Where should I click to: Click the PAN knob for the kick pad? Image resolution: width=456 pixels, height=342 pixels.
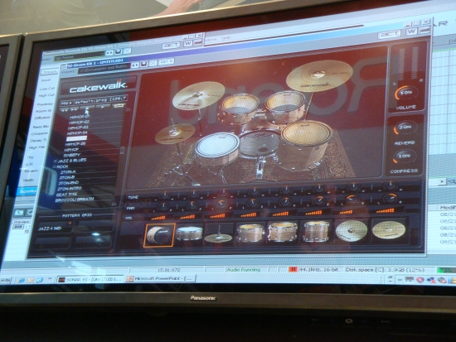[x=163, y=206]
